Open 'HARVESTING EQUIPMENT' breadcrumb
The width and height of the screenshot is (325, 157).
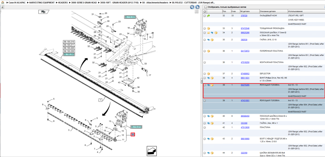pyautogui.click(x=42, y=3)
